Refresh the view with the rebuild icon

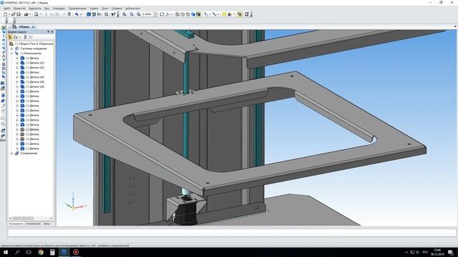pyautogui.click(x=162, y=14)
